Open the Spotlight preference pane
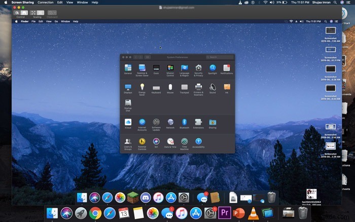 pyautogui.click(x=212, y=69)
